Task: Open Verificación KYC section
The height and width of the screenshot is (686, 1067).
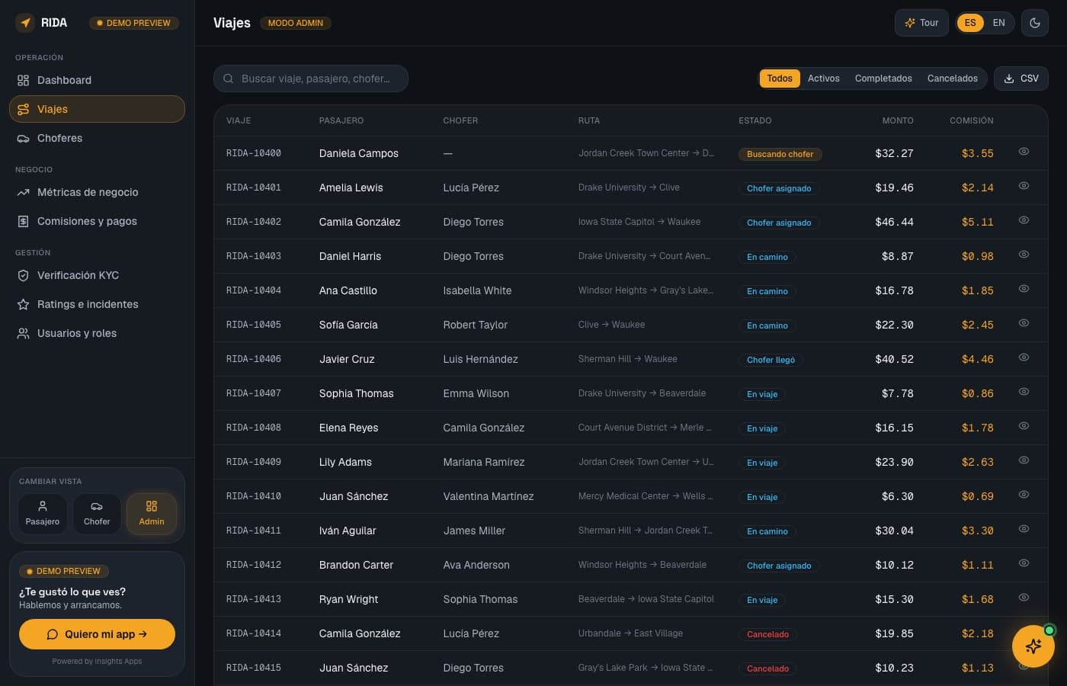Action: (97, 275)
